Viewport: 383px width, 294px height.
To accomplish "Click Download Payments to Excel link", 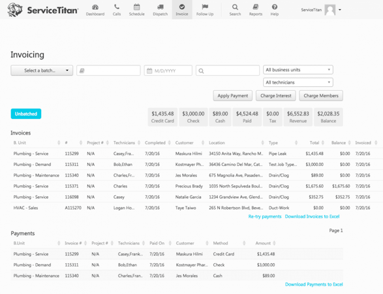I will coord(314,284).
